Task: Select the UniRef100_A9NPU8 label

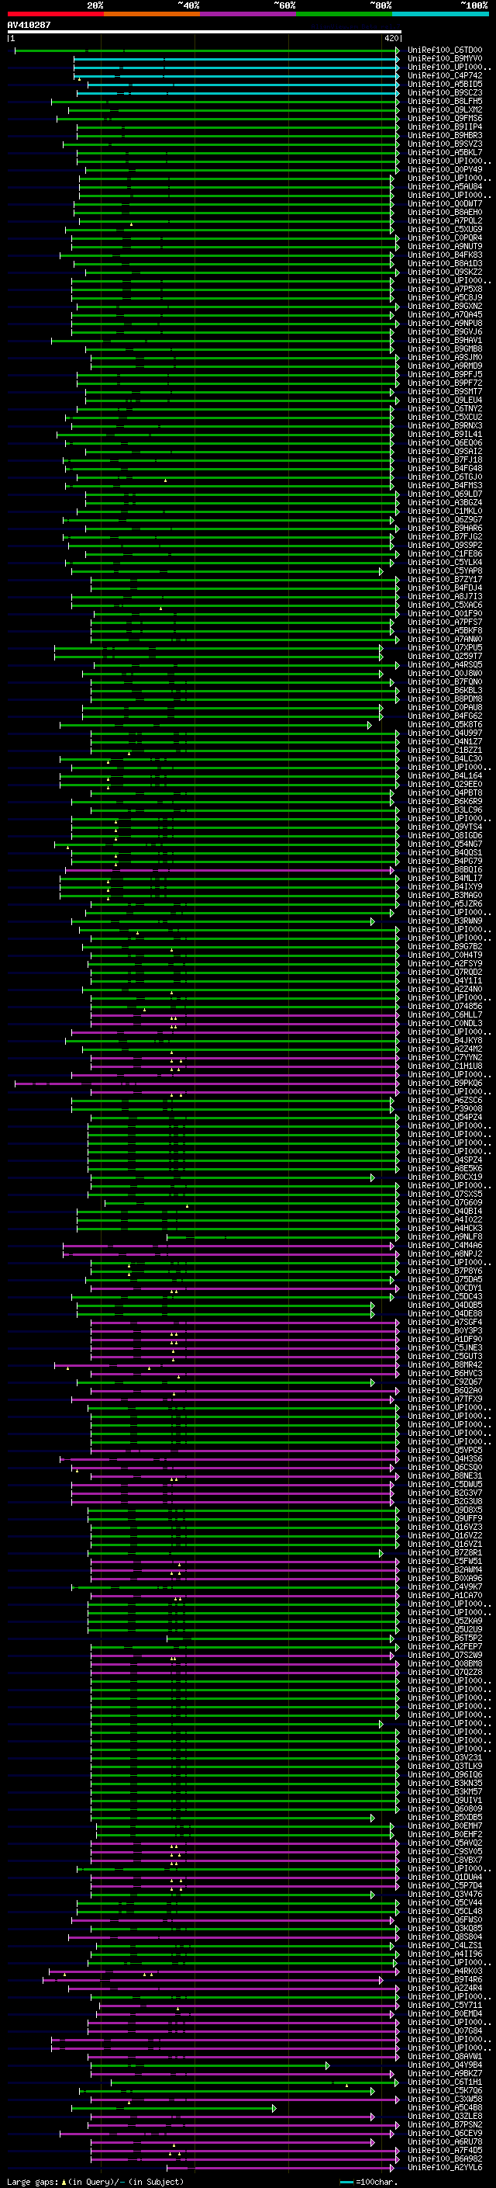Action: click(445, 323)
